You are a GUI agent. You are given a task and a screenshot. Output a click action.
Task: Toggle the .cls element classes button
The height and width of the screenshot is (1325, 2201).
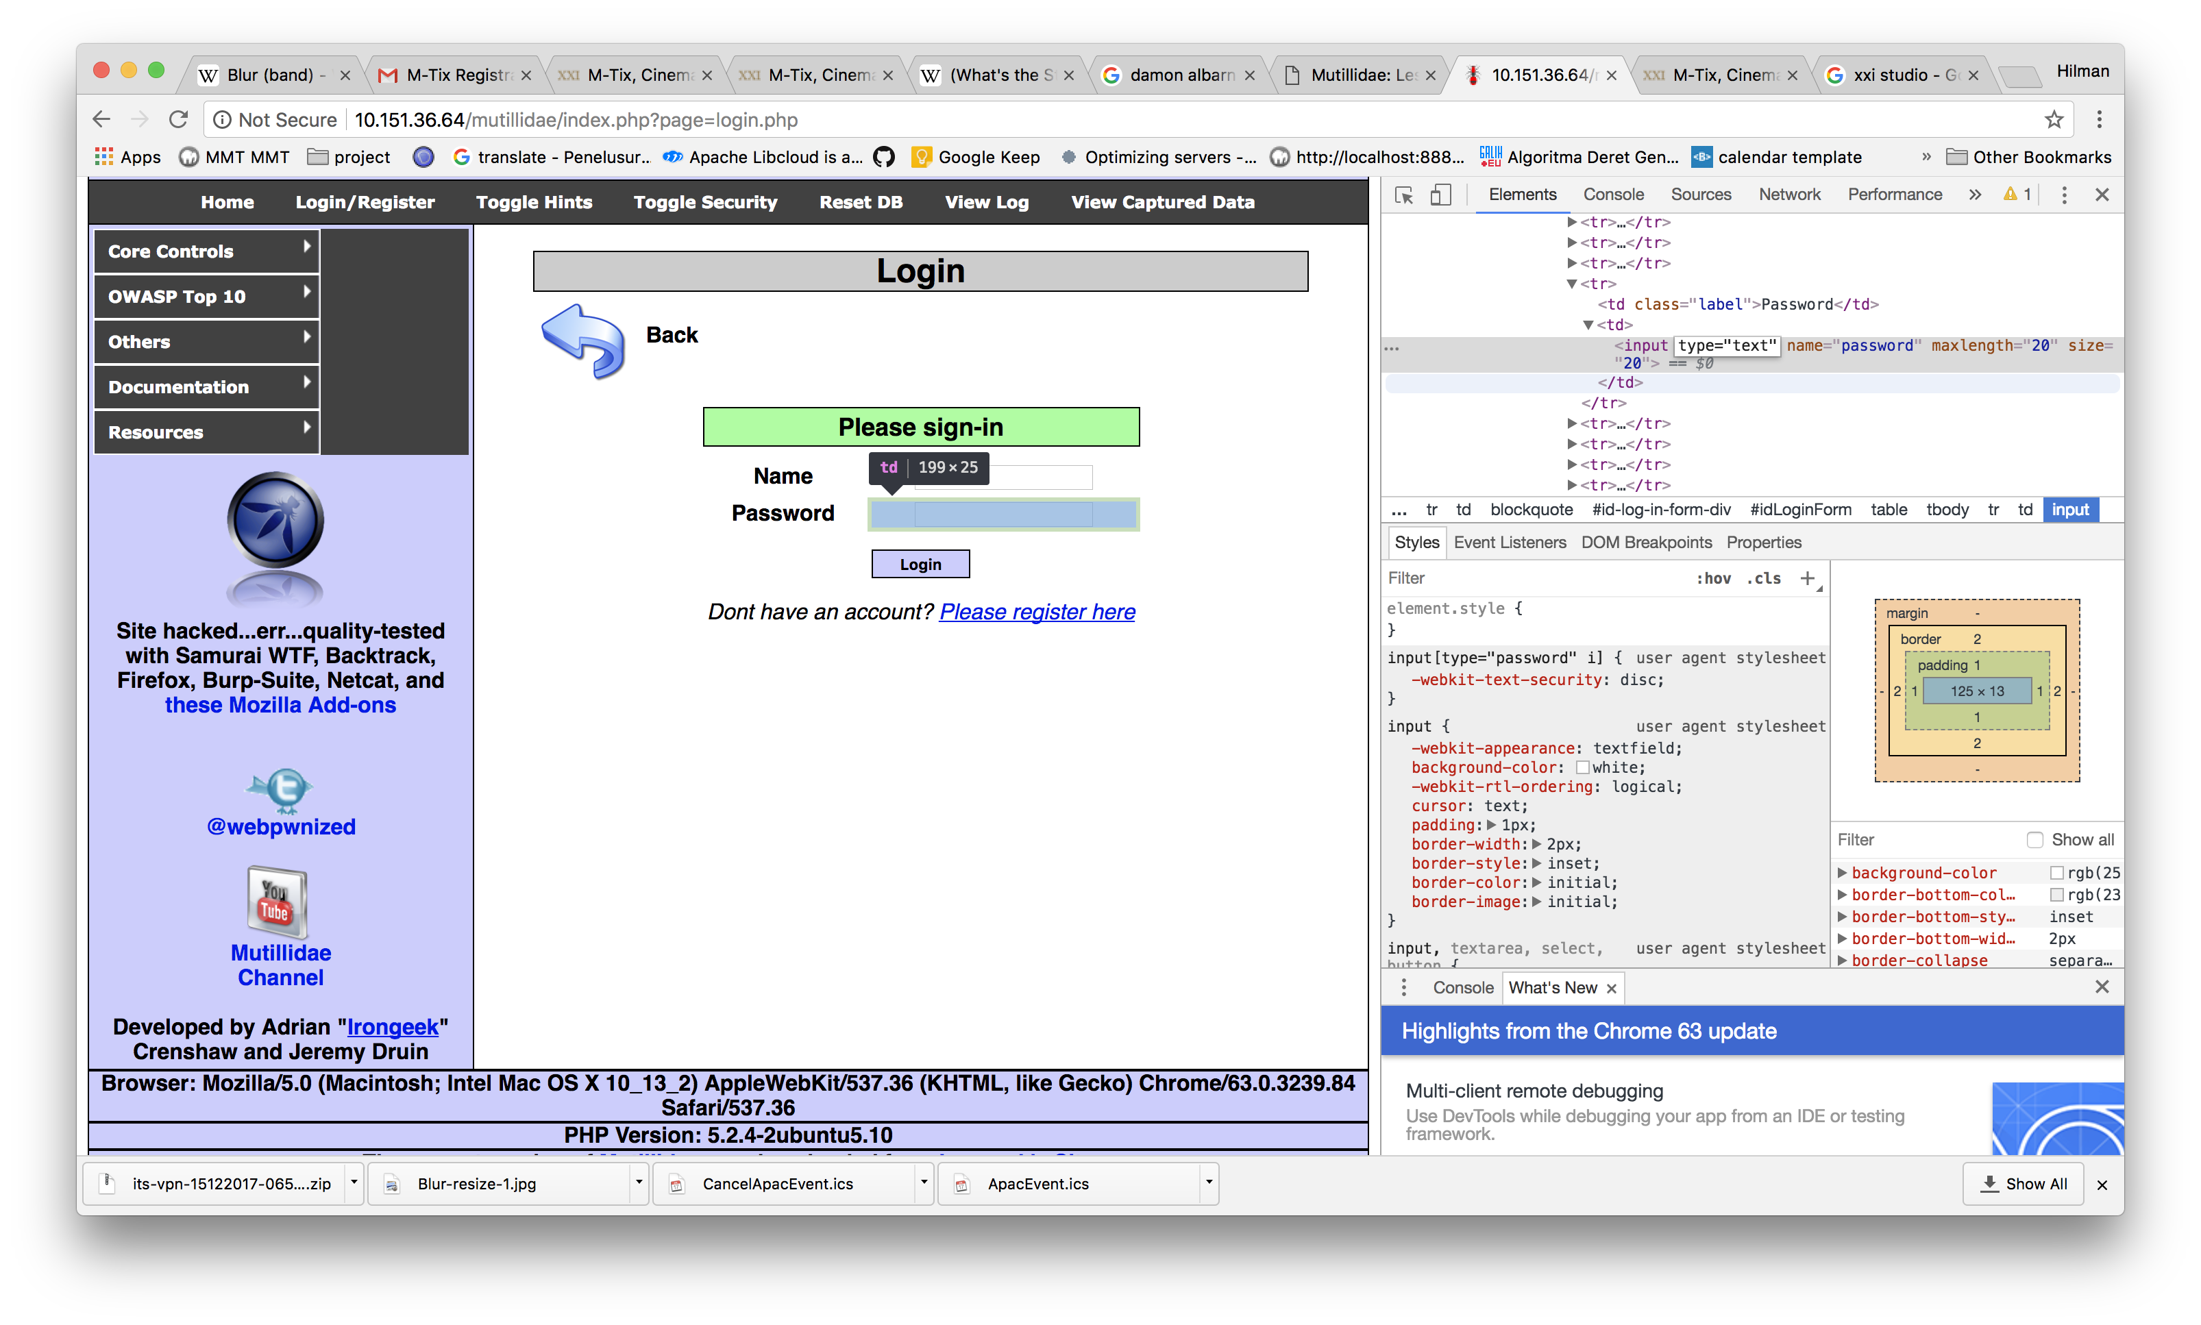pos(1764,578)
